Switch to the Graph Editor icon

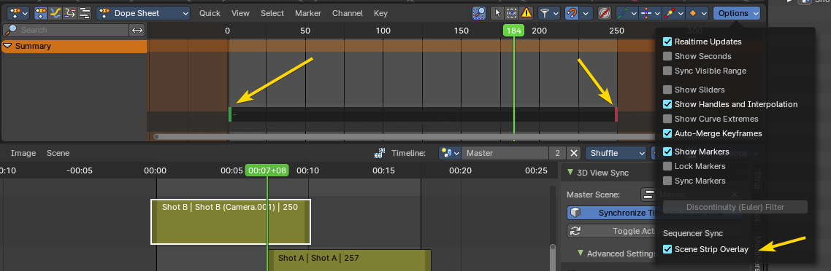(55, 12)
